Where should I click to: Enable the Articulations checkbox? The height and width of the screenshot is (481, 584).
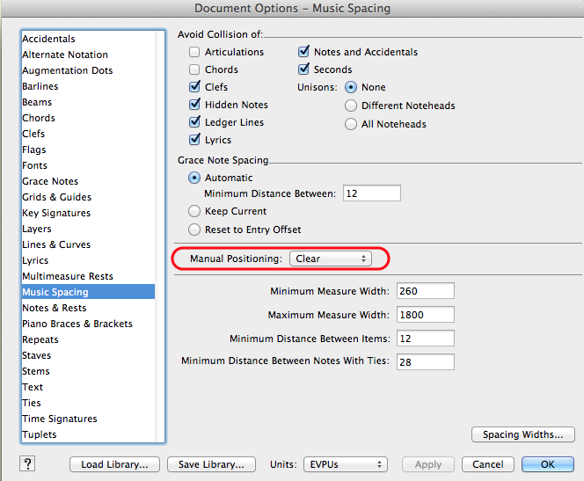(194, 52)
